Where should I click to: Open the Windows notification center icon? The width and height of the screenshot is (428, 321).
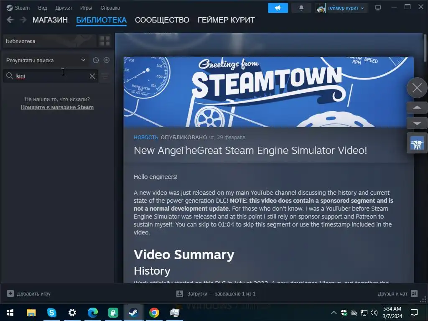pos(414,313)
